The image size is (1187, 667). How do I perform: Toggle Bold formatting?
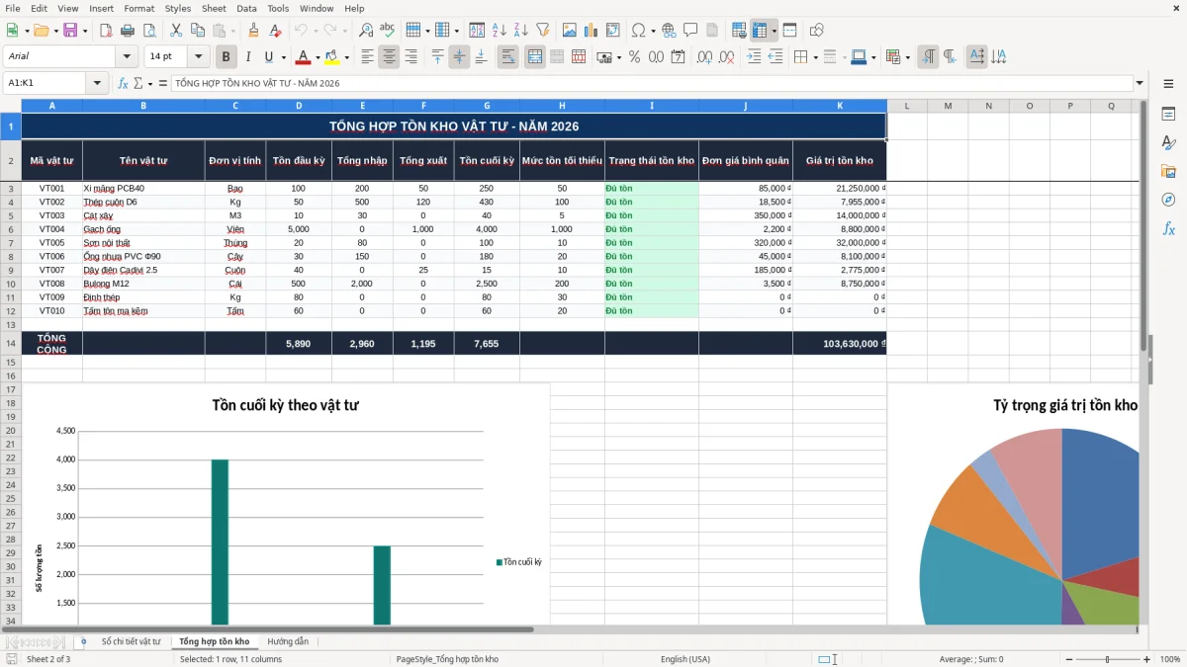[x=227, y=57]
